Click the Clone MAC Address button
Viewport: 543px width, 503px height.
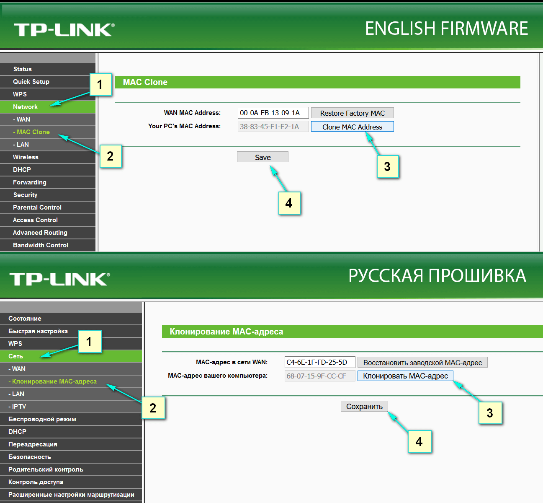352,127
